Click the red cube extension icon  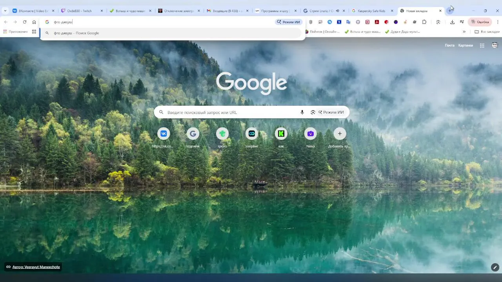click(386, 22)
